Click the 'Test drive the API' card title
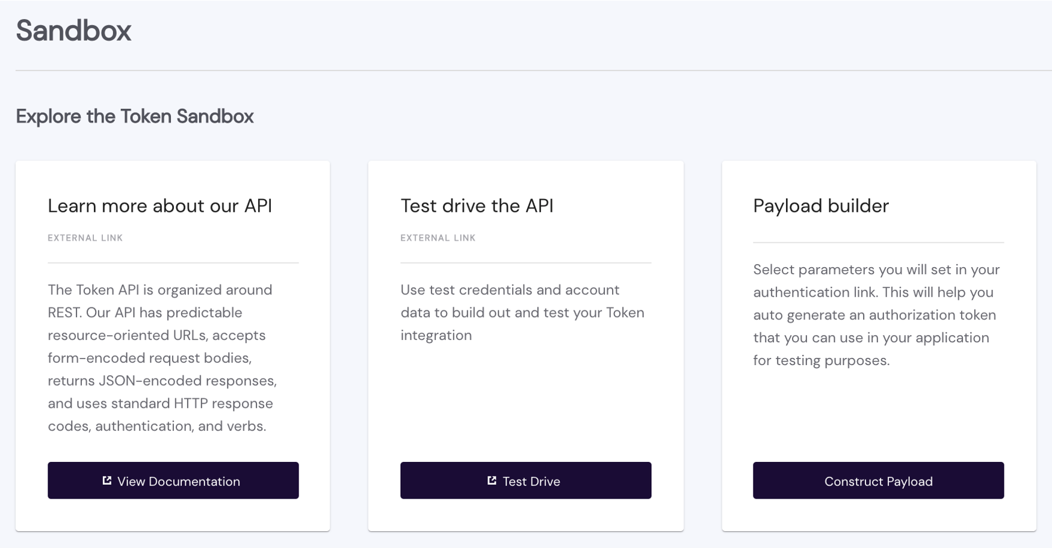The width and height of the screenshot is (1052, 548). click(x=477, y=206)
